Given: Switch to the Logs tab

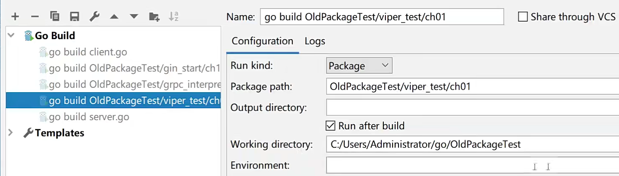Looking at the screenshot, I should pyautogui.click(x=315, y=41).
